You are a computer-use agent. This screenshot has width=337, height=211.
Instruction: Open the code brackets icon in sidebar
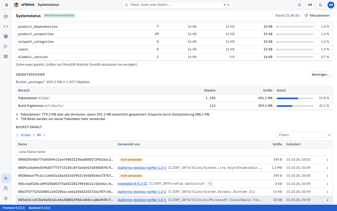click(6, 26)
